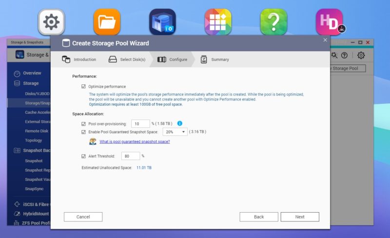This screenshot has height=238, width=390.
Task: Click the info icon beside over-provisioning
Action: (x=179, y=123)
